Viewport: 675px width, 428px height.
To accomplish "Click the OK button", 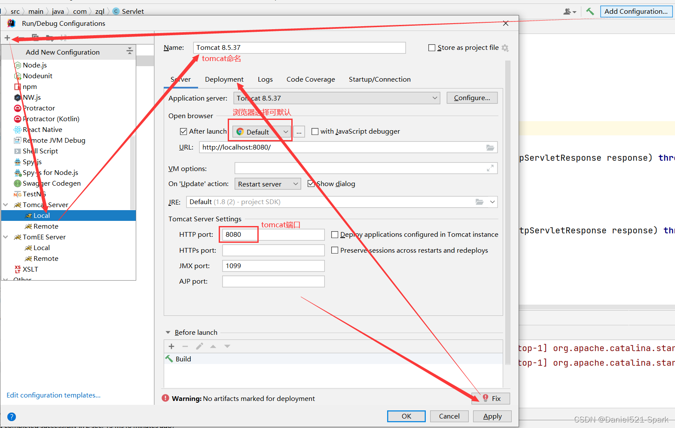I will [406, 416].
